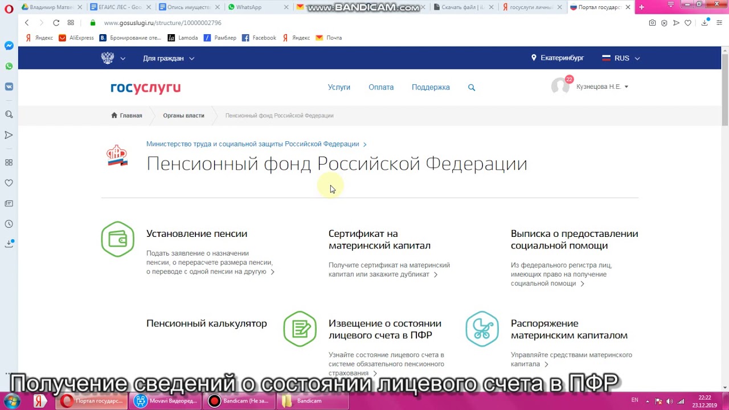Open Выписка о предоставлении социальной помощи

pos(574,240)
